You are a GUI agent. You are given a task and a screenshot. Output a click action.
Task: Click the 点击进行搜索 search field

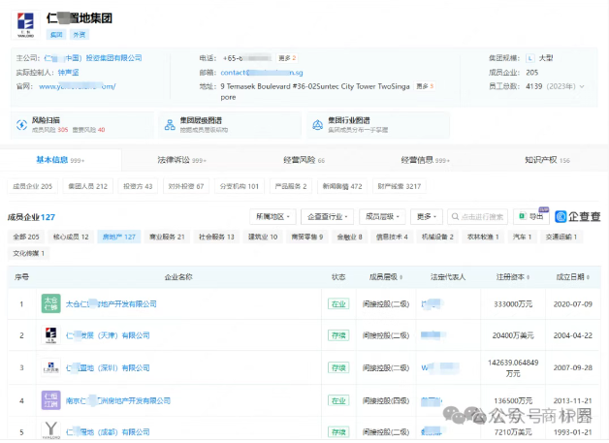click(x=478, y=216)
